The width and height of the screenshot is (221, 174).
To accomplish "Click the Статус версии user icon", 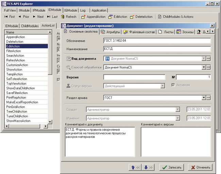I will 68,86.
